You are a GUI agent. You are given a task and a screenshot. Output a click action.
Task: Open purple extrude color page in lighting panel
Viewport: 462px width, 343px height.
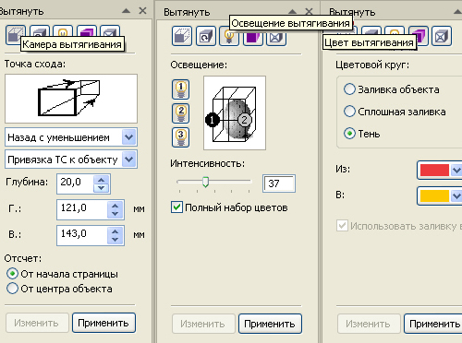point(252,38)
